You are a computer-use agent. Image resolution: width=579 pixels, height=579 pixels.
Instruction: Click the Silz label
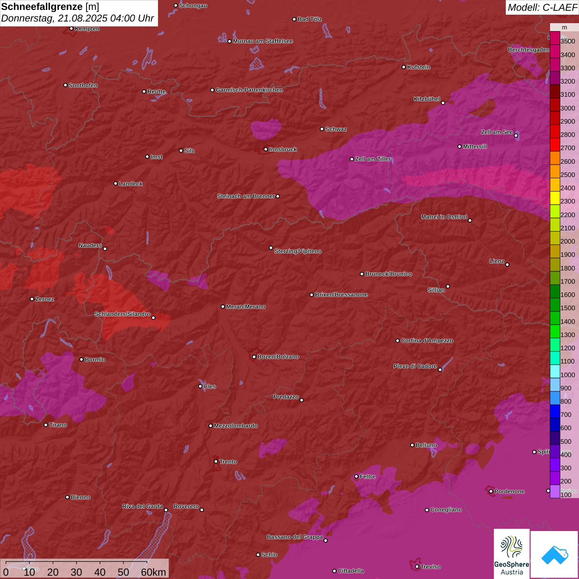coord(189,151)
